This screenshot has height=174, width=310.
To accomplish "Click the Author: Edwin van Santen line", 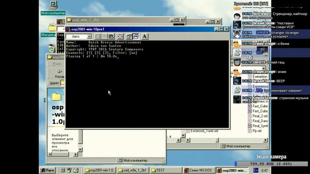I will click(x=93, y=46).
